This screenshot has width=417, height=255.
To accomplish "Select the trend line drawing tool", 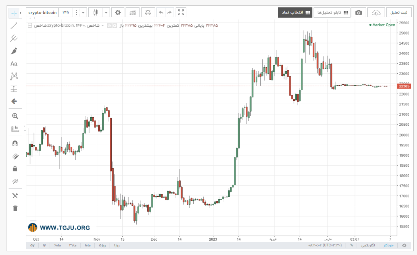I will [14, 26].
